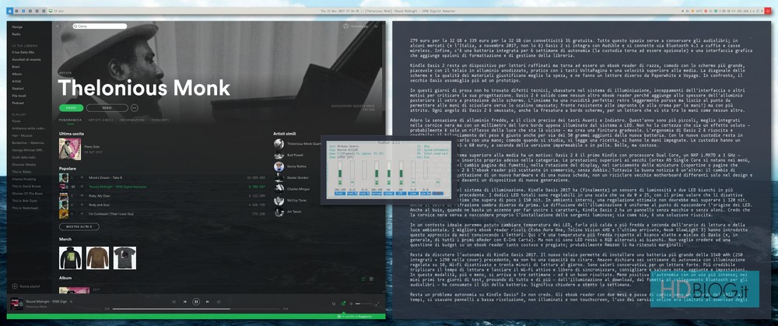Open the Women Of The Blues playlist

(26, 193)
